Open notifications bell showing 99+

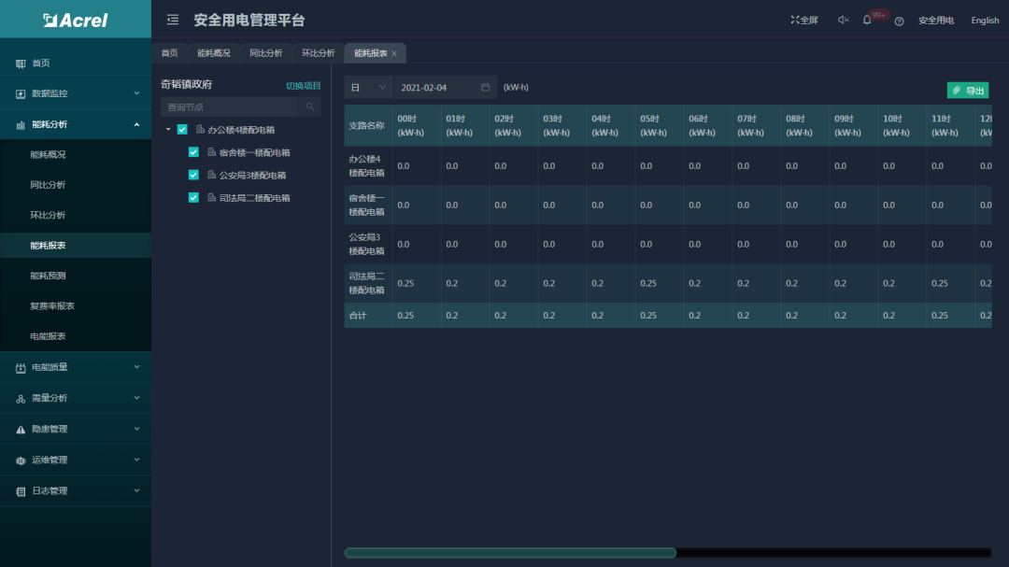[867, 20]
